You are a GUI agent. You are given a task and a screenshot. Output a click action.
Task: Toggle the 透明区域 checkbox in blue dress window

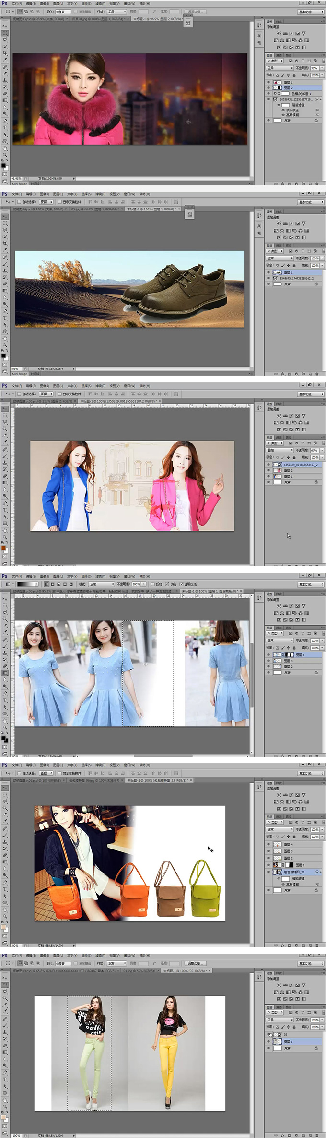(181, 584)
